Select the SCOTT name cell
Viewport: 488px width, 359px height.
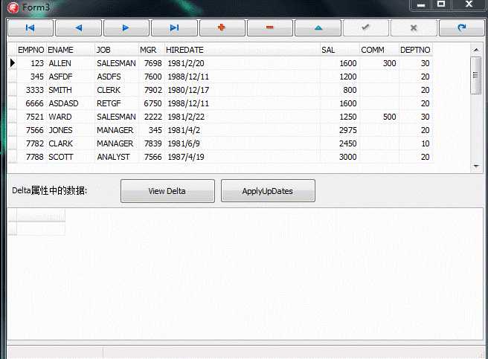71,157
